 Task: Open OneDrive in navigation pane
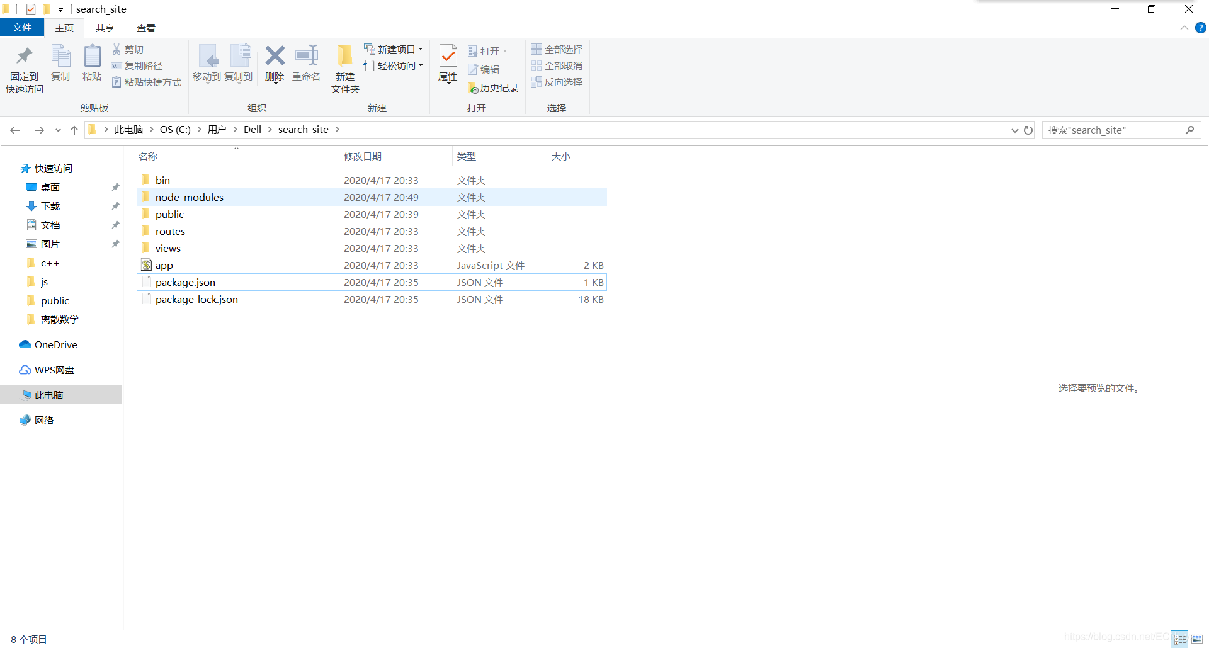click(48, 344)
